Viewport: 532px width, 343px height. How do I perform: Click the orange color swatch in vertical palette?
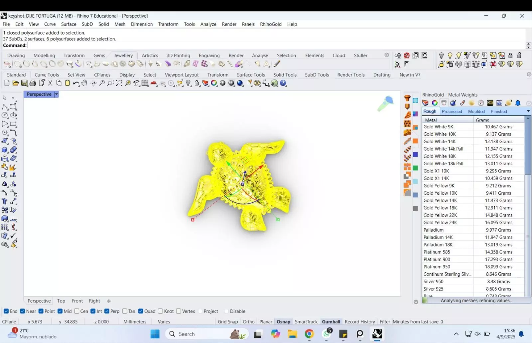pos(415,141)
